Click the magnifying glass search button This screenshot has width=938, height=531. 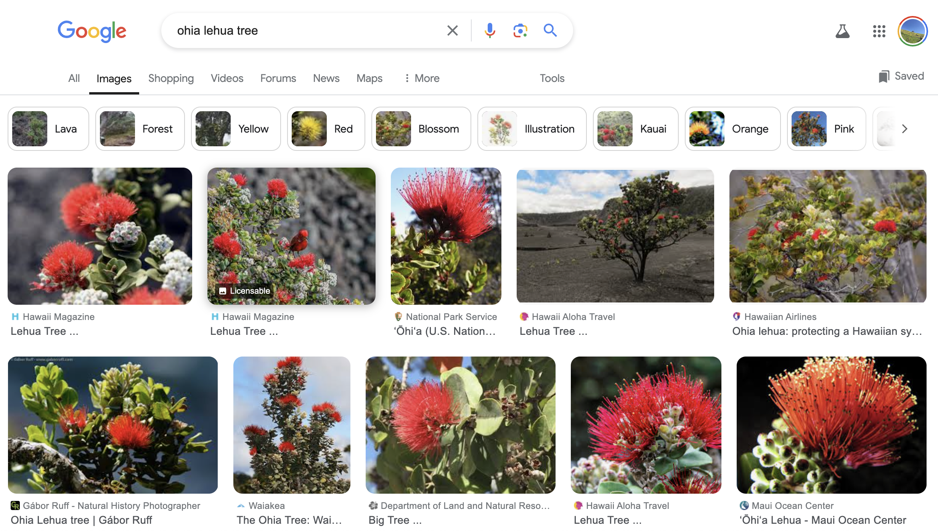pyautogui.click(x=550, y=30)
